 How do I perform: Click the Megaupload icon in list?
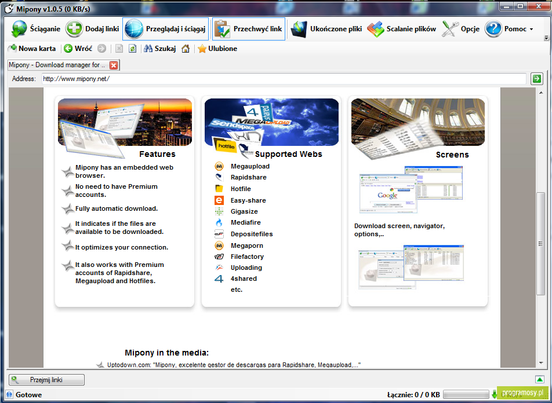click(219, 166)
